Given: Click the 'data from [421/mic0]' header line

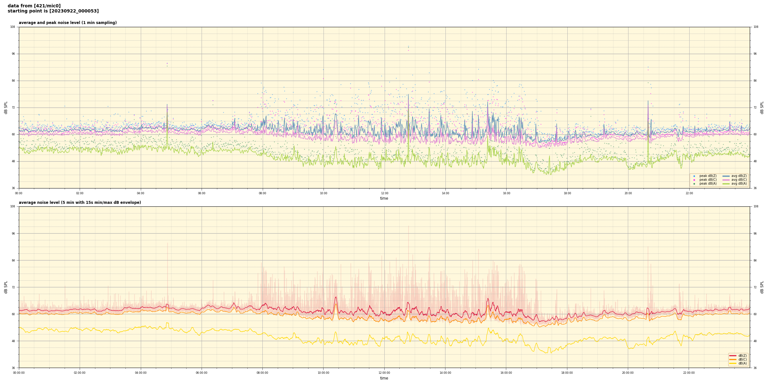Looking at the screenshot, I should [34, 6].
